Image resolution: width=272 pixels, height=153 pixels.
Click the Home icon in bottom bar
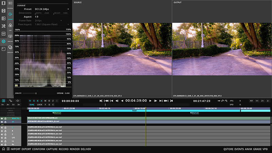pos(3,149)
